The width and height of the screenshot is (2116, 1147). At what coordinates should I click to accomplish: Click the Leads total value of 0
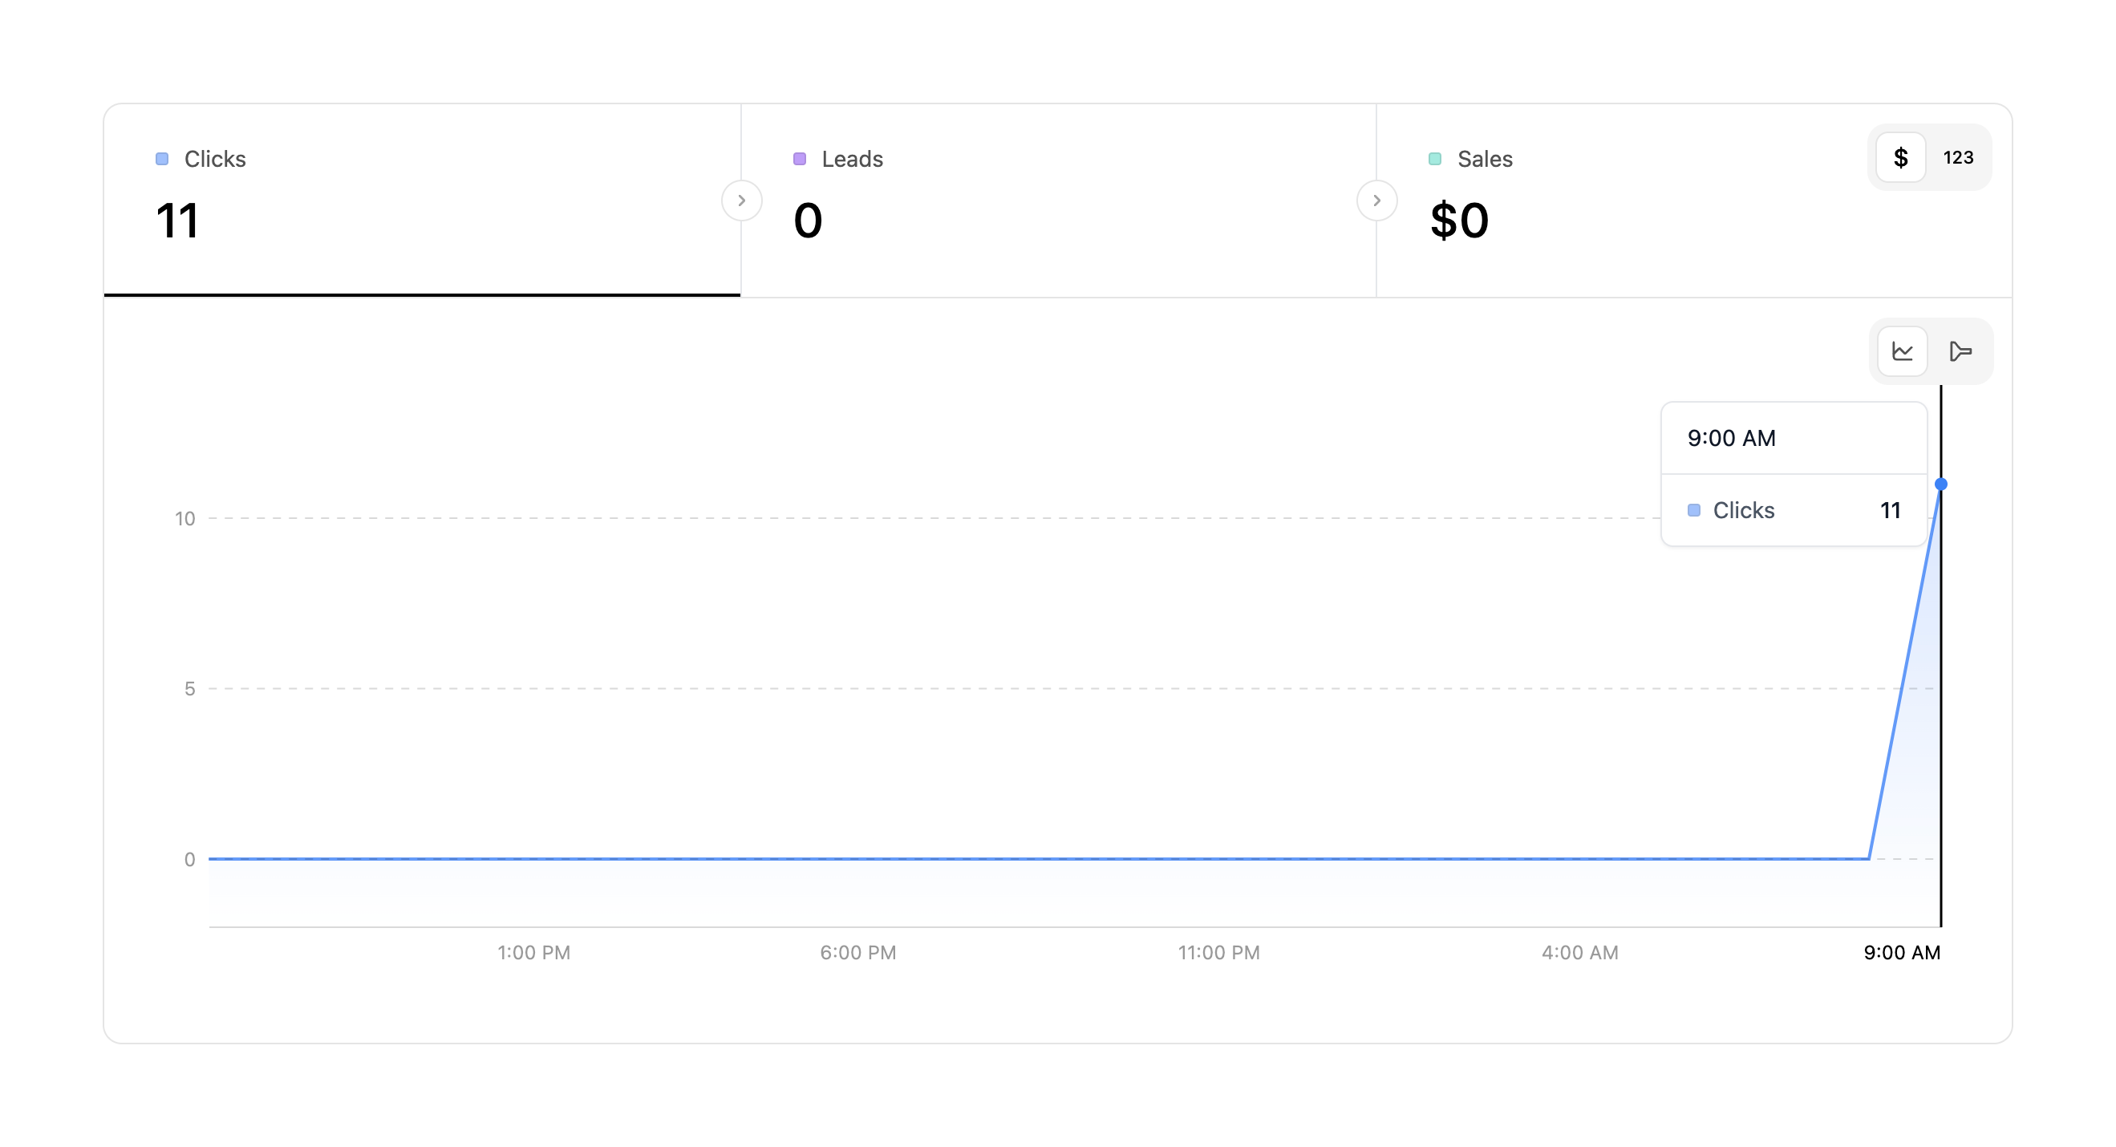(808, 221)
